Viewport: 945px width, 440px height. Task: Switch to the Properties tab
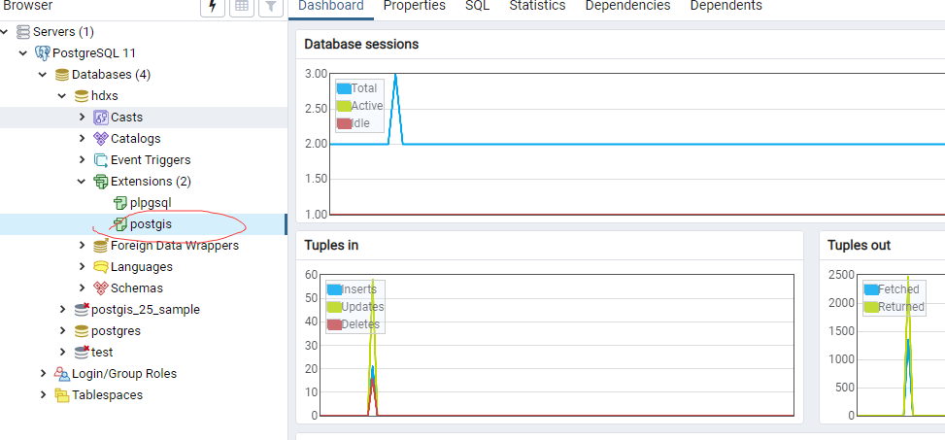pyautogui.click(x=414, y=6)
